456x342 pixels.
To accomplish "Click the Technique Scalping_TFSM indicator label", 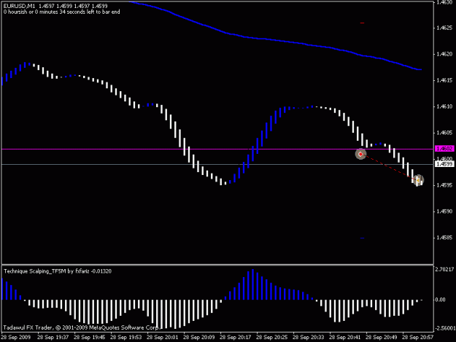I will 58,271.
